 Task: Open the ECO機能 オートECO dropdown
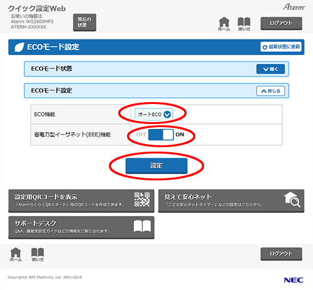(x=154, y=115)
